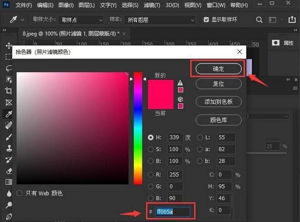The width and height of the screenshot is (300, 222).
Task: Expand the eyedropper tool preset arrow
Action: pyautogui.click(x=22, y=20)
